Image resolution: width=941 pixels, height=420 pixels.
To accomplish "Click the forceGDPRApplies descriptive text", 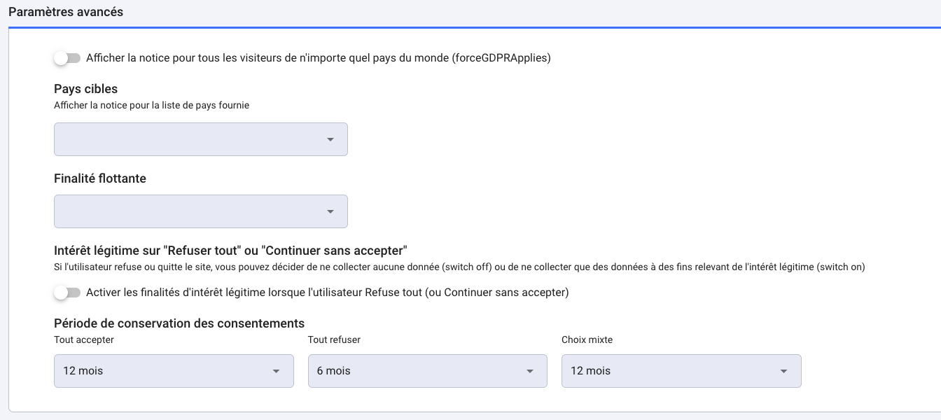I will point(319,58).
